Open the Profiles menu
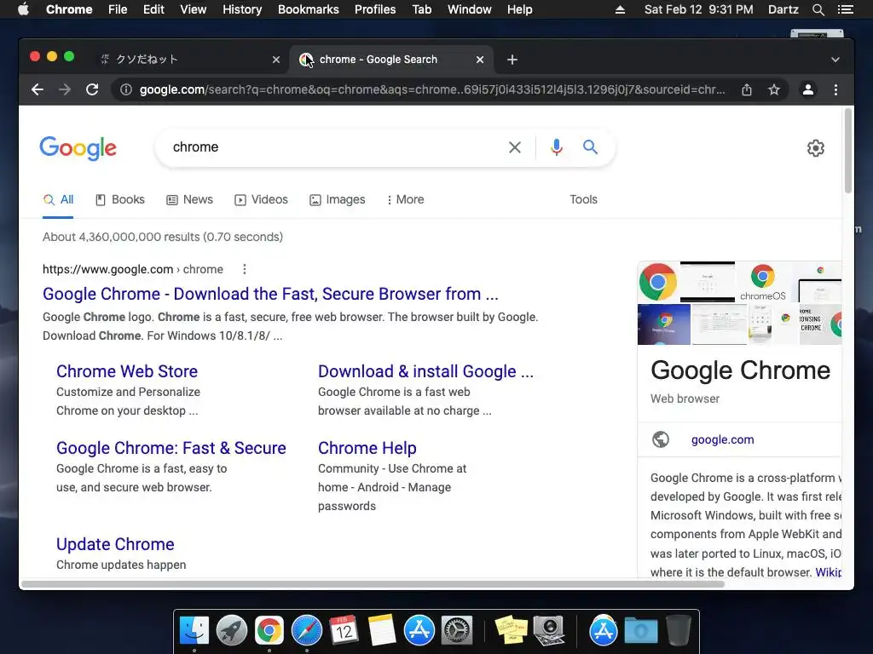Viewport: 873px width, 654px height. pos(375,9)
